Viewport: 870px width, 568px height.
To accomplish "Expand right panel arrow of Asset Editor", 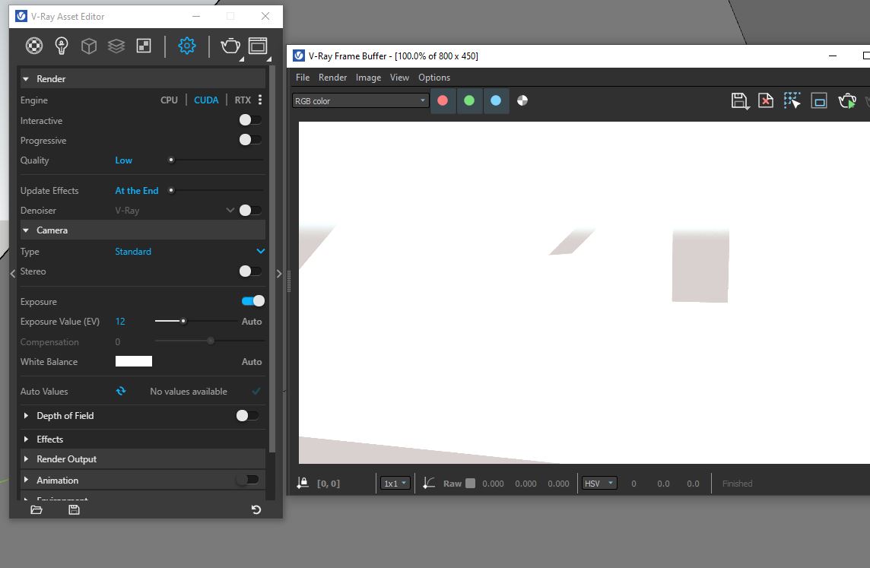I will pos(279,274).
